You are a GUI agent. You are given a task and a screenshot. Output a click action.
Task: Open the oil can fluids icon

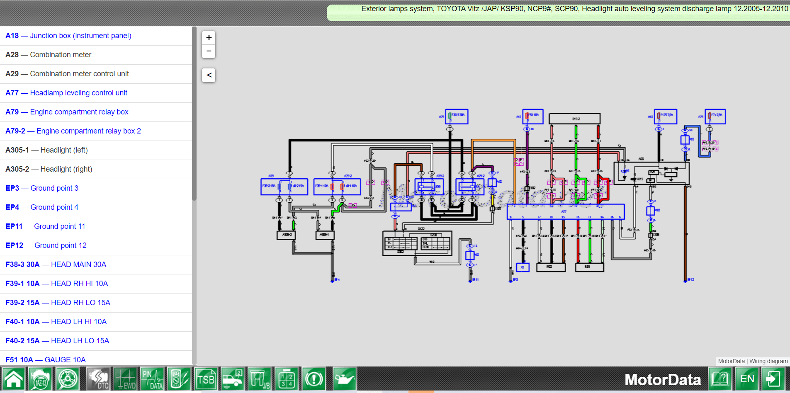pos(344,379)
